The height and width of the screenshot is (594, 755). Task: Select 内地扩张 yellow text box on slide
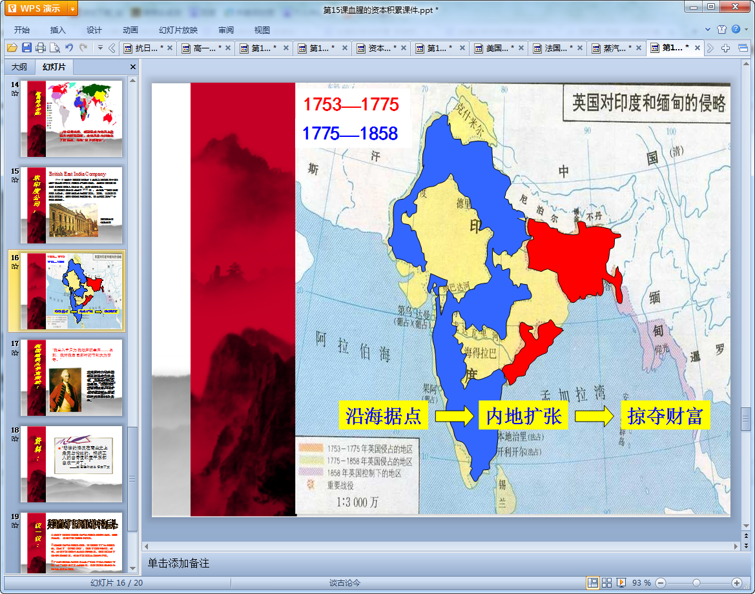[x=523, y=415]
